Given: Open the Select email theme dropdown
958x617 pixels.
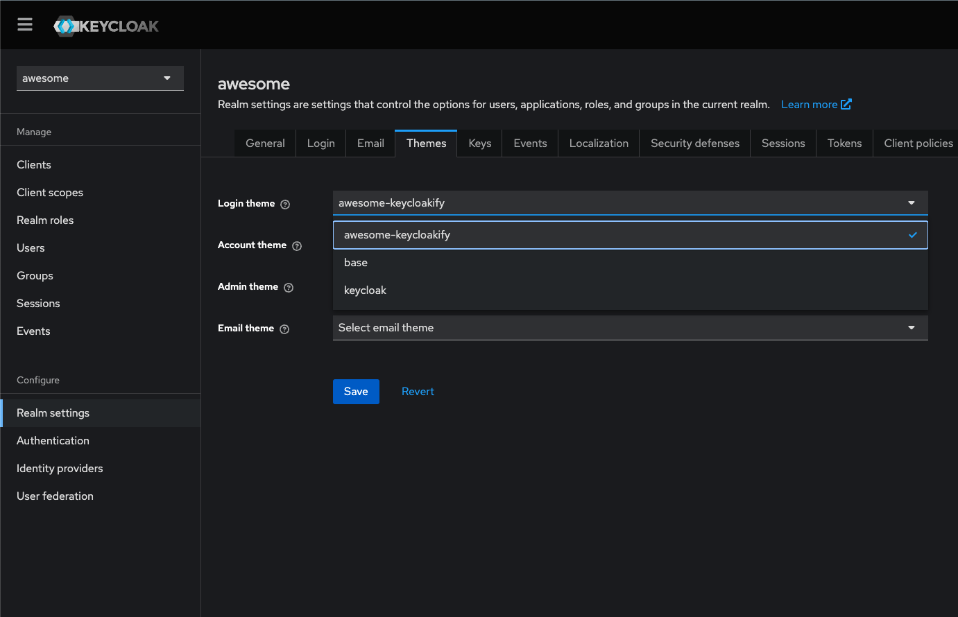Looking at the screenshot, I should click(630, 328).
